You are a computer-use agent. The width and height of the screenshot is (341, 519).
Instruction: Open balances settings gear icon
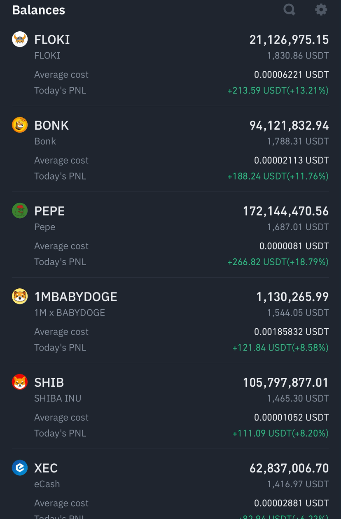[321, 9]
